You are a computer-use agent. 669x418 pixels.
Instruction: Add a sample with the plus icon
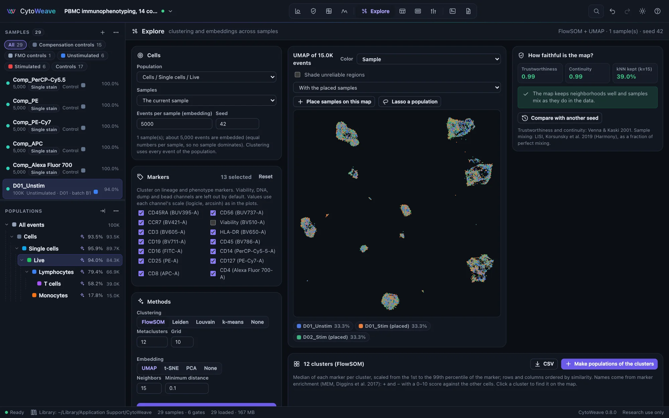click(x=103, y=32)
